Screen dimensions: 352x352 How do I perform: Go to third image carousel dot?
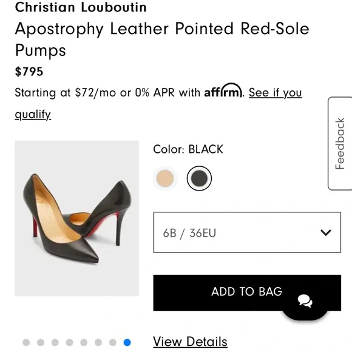[55, 342]
